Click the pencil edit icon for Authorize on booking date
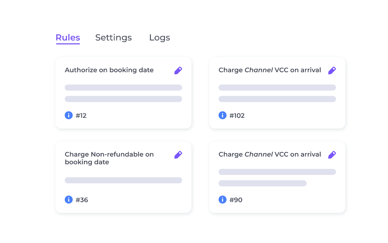388x243 pixels. coord(178,70)
